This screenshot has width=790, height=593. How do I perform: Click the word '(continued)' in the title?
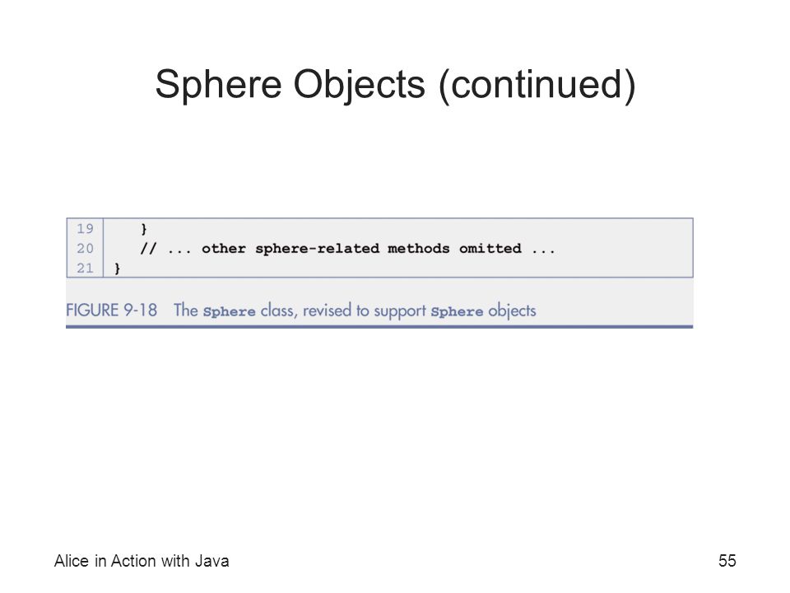[x=537, y=85]
